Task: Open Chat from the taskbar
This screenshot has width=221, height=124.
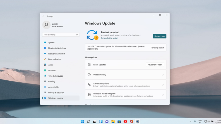Action: [x=107, y=121]
